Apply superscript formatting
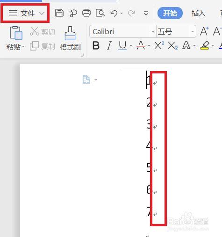Image resolution: width=222 pixels, height=237 pixels. coord(159,46)
